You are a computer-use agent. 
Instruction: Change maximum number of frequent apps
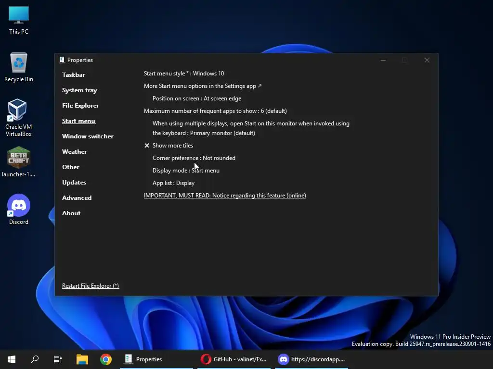point(215,111)
